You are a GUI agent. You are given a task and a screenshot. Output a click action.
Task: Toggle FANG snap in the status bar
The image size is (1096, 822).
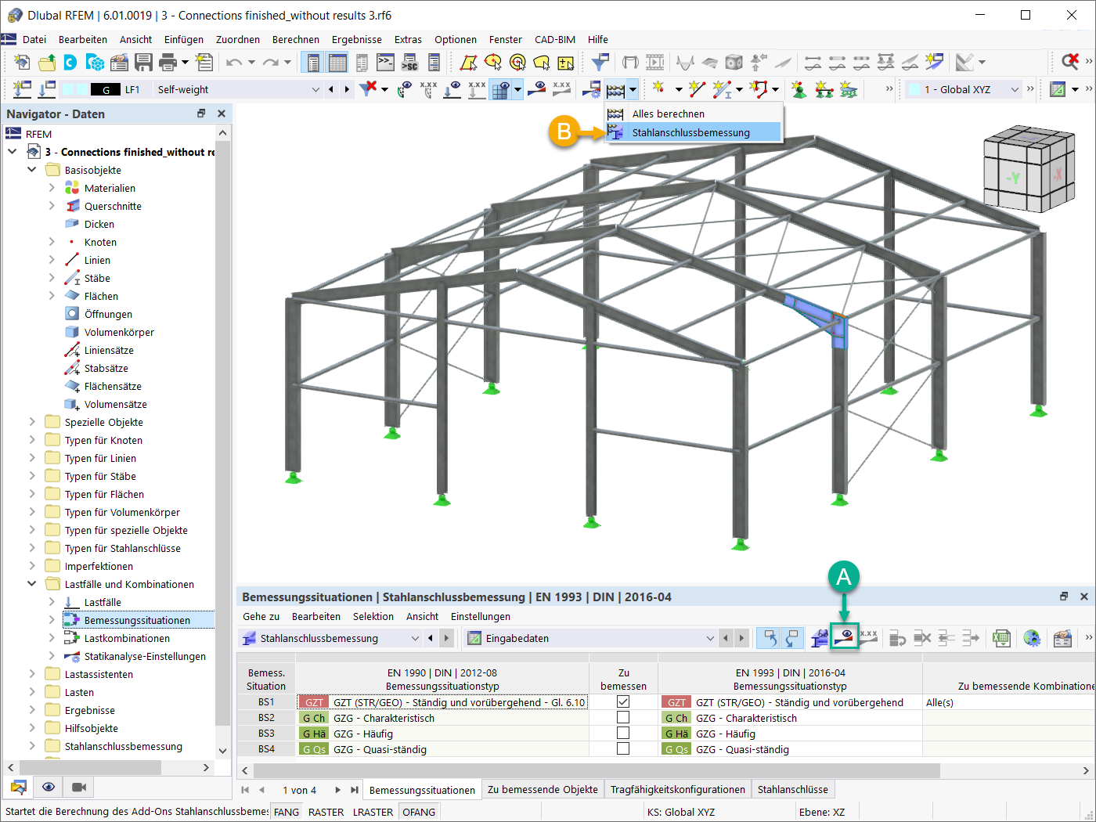click(287, 812)
